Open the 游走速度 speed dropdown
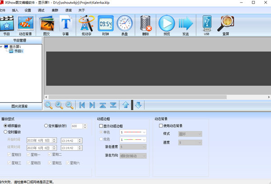Screen dimensions: 271x184 coord(133,147)
